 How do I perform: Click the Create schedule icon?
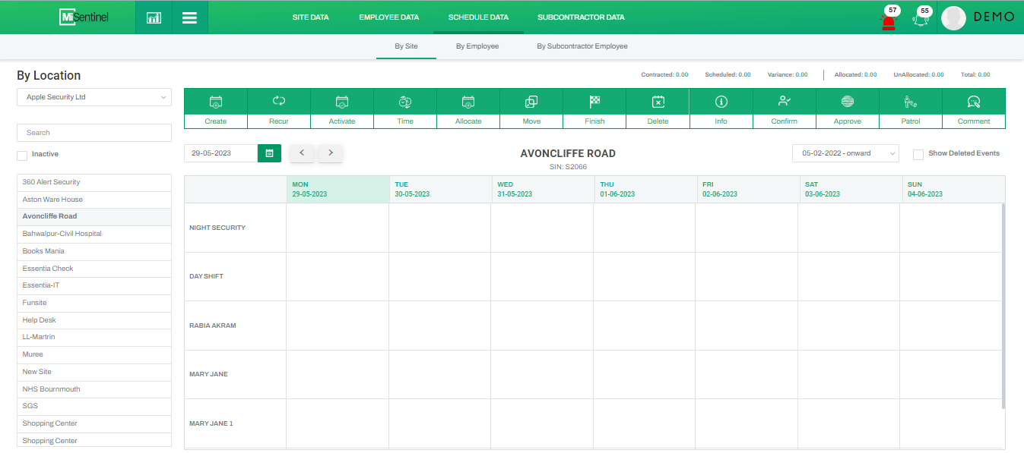(216, 102)
